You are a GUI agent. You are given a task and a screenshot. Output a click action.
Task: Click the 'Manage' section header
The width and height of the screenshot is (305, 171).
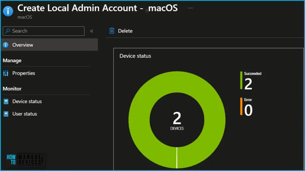tap(12, 60)
